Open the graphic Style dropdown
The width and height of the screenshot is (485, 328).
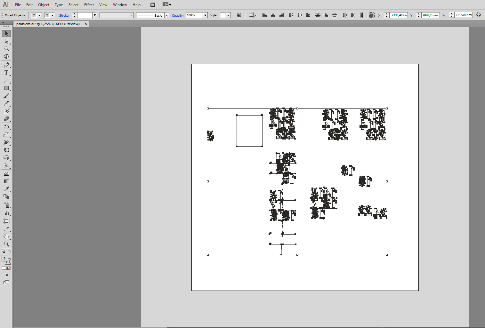[x=228, y=15]
